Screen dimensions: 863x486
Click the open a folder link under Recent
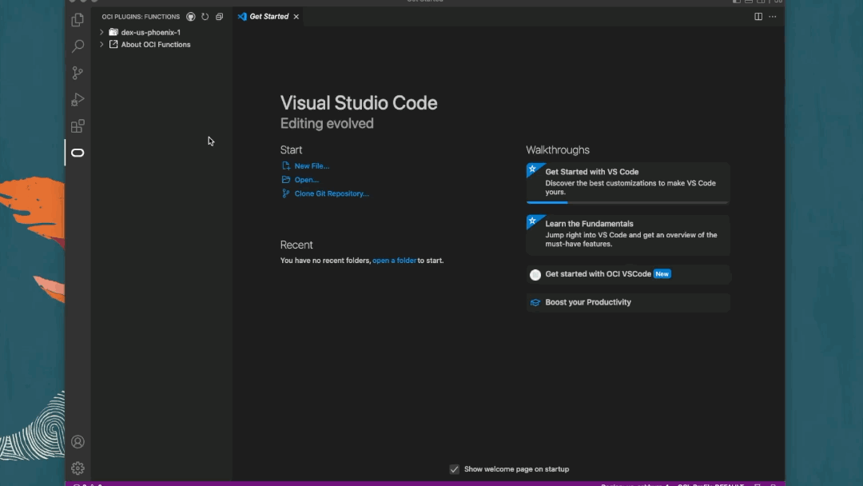394,260
